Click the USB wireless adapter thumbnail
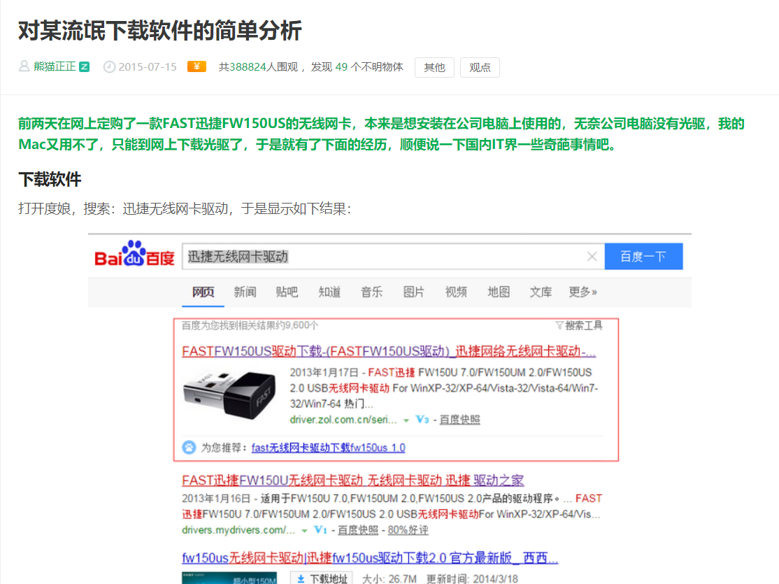Image resolution: width=779 pixels, height=584 pixels. point(230,395)
